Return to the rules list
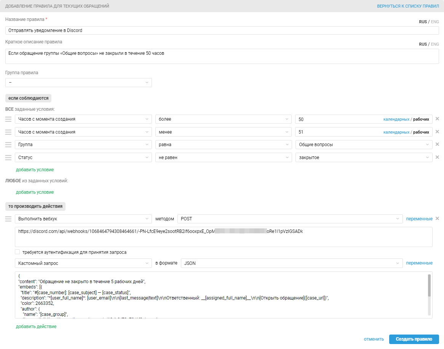 pyautogui.click(x=408, y=6)
